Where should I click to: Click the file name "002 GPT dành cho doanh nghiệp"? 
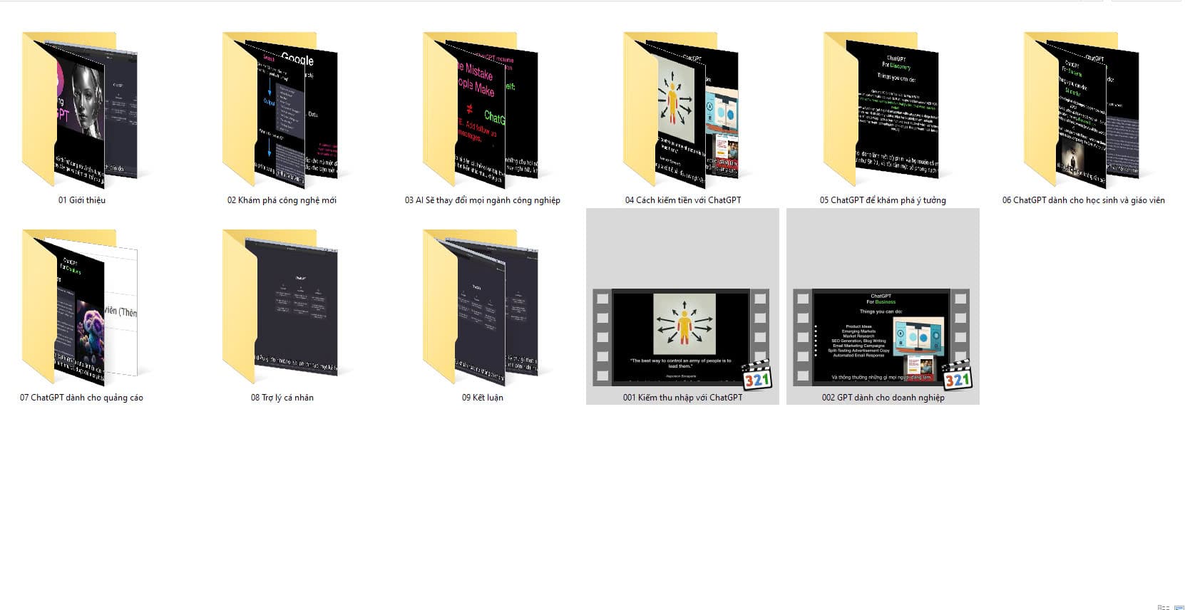tap(883, 398)
